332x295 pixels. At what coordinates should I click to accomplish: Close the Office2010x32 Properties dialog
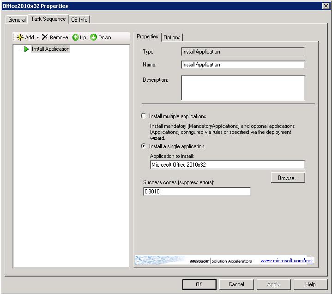(x=326, y=6)
